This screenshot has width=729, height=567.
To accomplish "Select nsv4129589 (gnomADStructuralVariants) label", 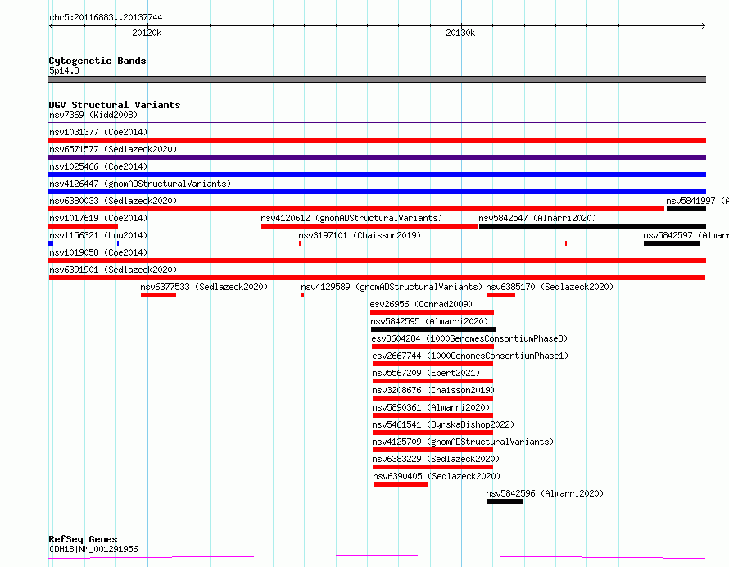I will [x=392, y=287].
